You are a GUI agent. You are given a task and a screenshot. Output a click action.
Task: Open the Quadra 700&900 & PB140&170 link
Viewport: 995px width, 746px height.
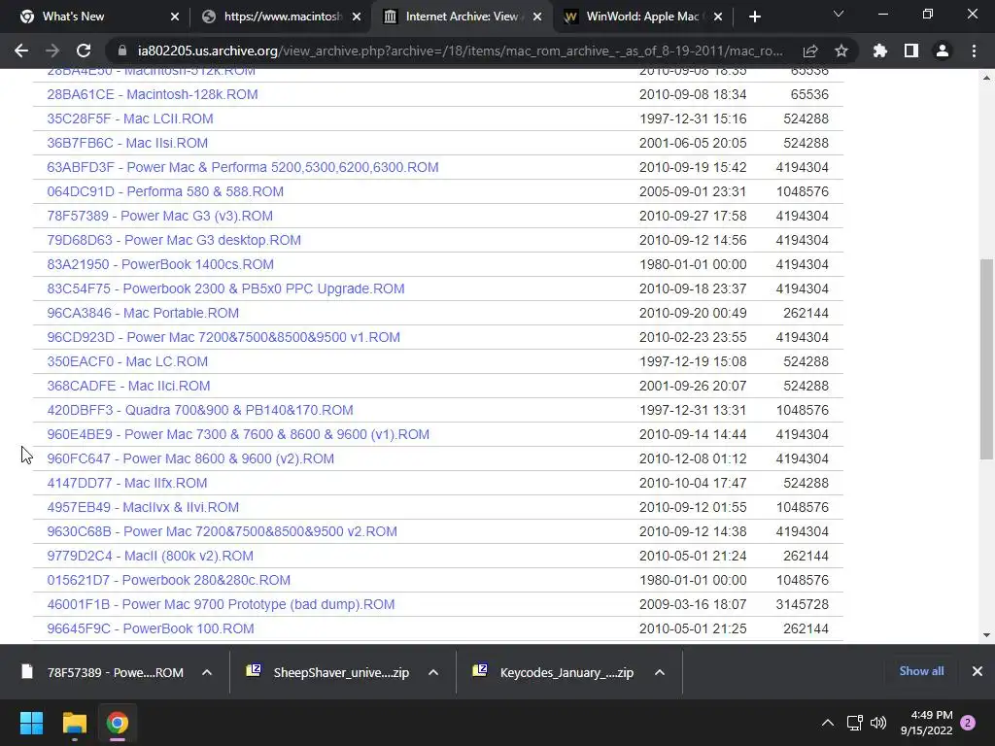click(x=200, y=410)
